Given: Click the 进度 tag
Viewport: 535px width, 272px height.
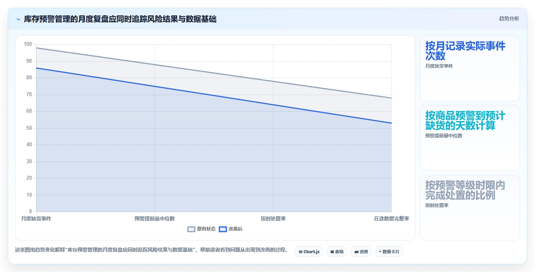Looking at the screenshot, I should [361, 252].
